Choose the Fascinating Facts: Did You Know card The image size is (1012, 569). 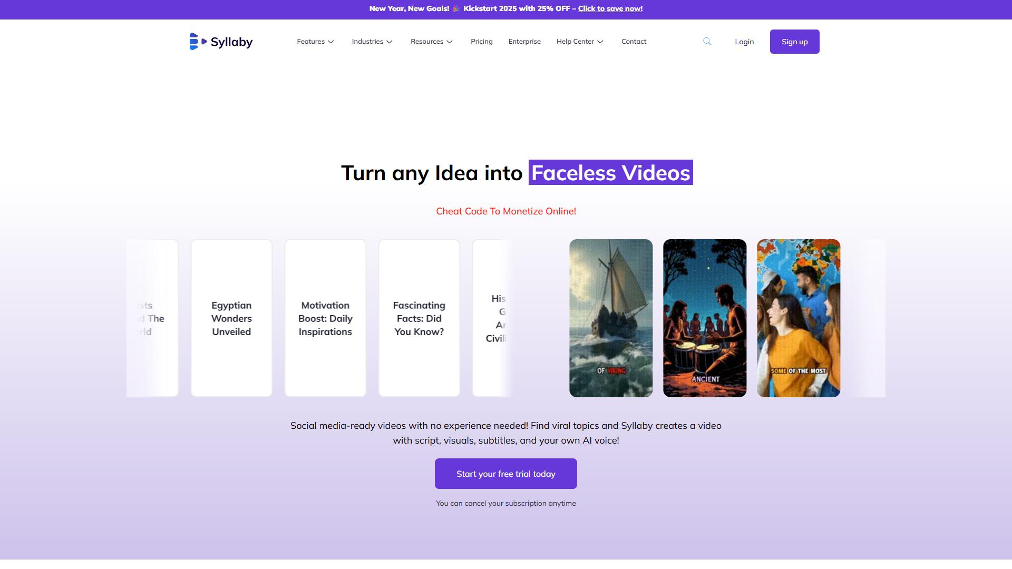tap(419, 318)
